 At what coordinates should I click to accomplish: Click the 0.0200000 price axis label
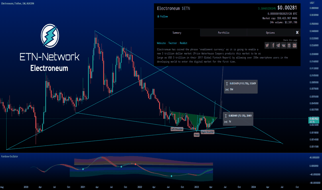[x=314, y=54]
